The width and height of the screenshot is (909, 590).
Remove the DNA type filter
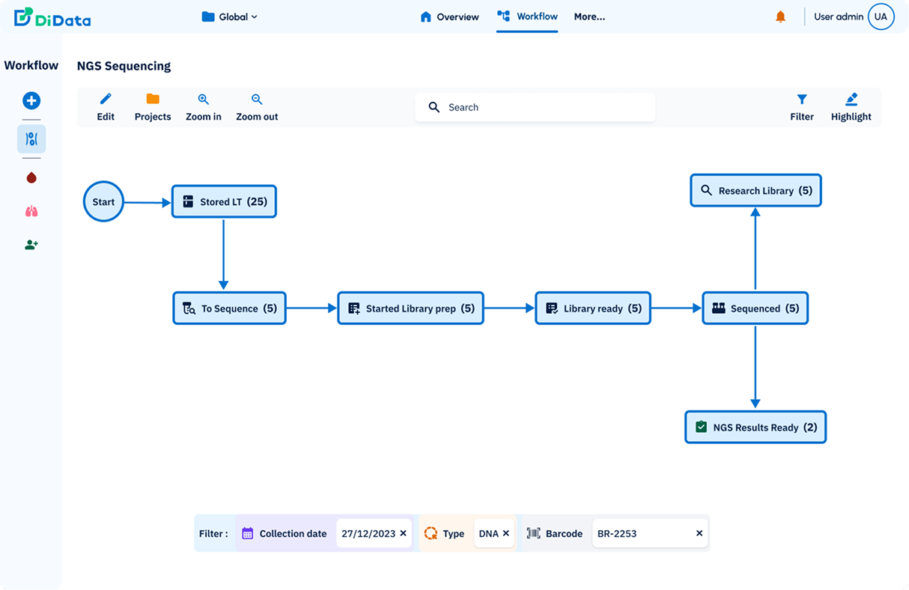[505, 534]
